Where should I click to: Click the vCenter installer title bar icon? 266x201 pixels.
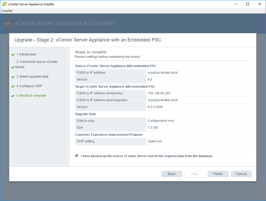click(x=4, y=4)
